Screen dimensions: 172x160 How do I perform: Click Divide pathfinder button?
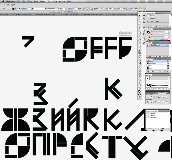(x=148, y=102)
